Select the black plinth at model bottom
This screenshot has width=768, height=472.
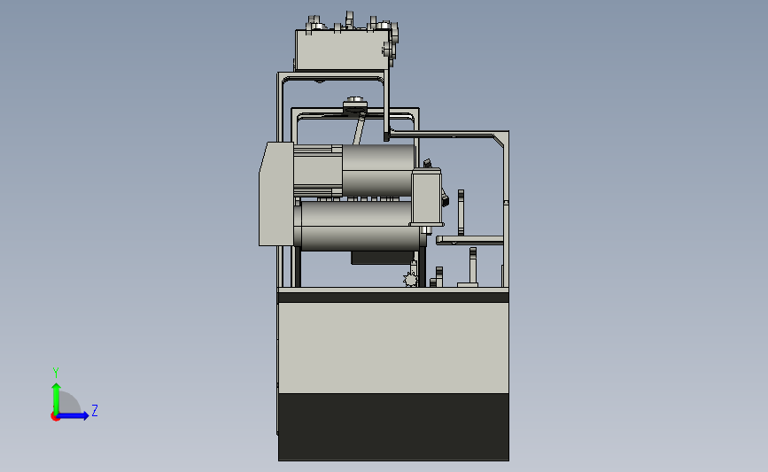pyautogui.click(x=393, y=427)
